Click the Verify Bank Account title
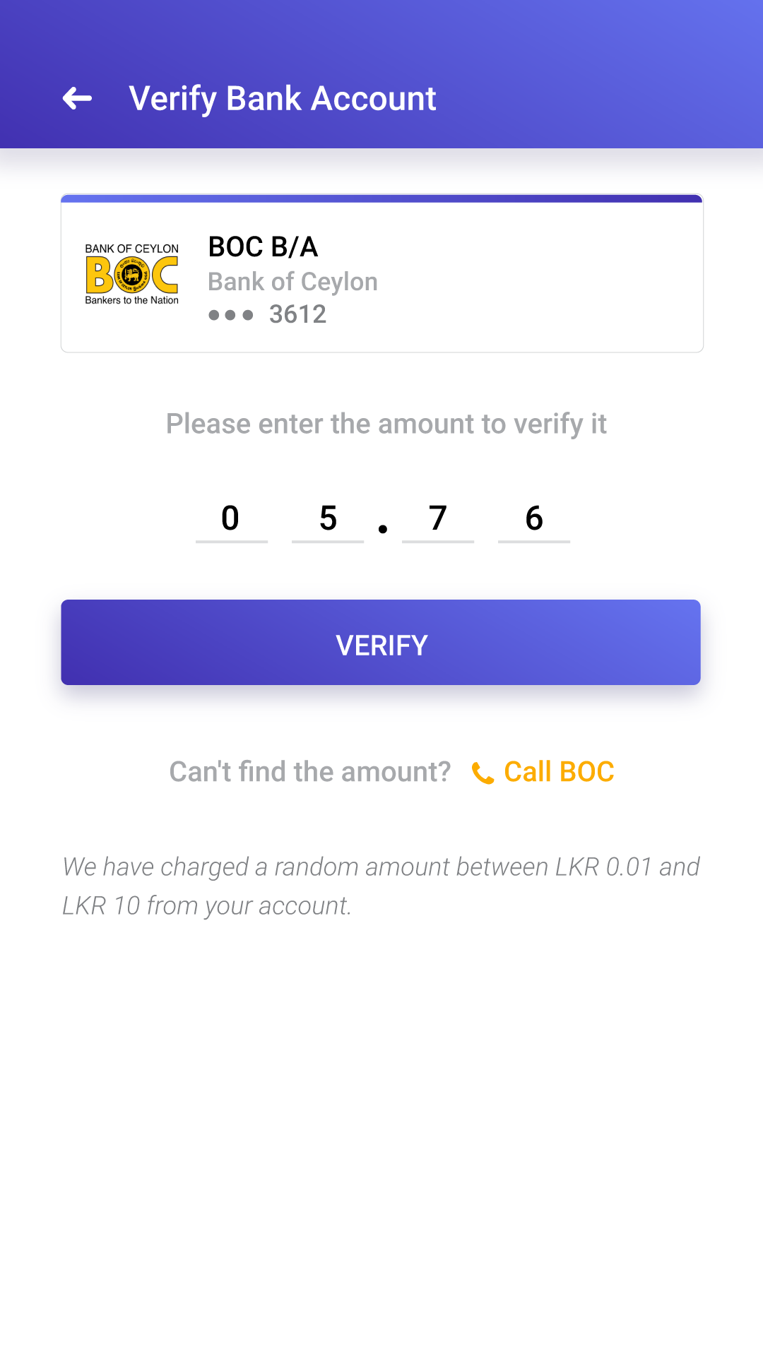763x1356 pixels. [283, 98]
